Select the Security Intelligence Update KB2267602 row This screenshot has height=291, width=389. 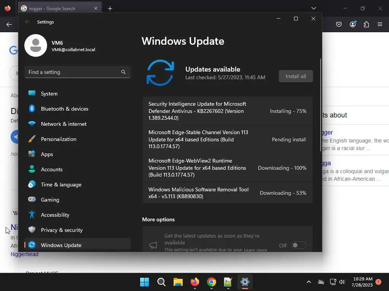228,111
